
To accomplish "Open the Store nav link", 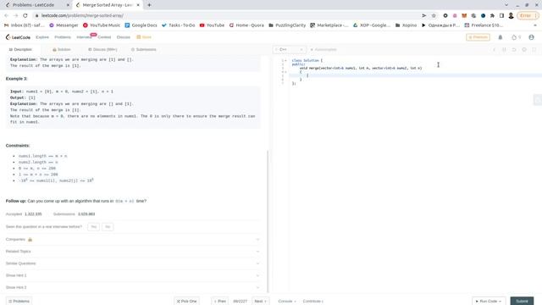I will (144, 37).
